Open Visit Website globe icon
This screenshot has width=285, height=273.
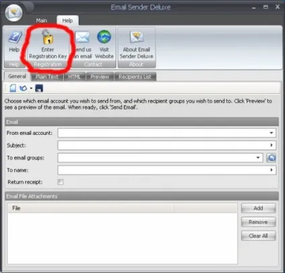pyautogui.click(x=104, y=37)
